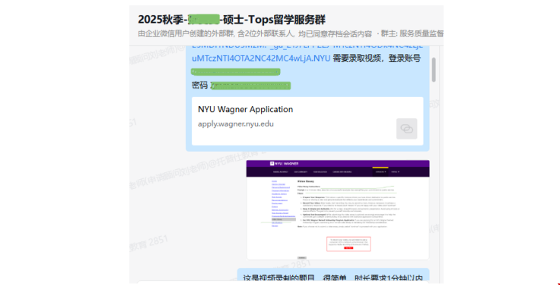560x285 pixels.
Task: Click the subtitle 由企业微信用户创建的外部群
Action: click(186, 34)
